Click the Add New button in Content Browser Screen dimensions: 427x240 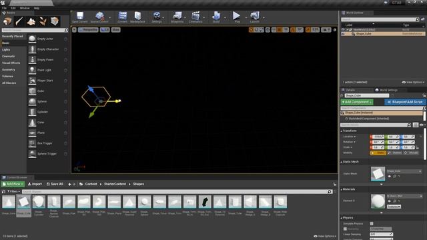tap(13, 184)
